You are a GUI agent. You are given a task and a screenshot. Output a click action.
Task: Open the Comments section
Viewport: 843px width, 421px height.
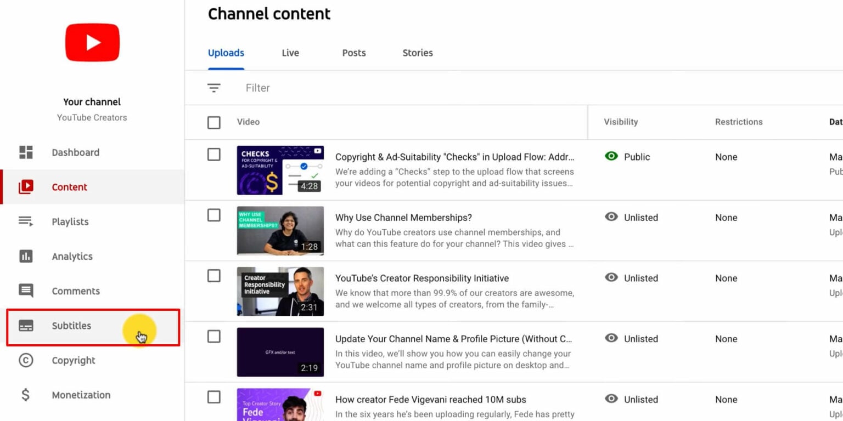click(76, 291)
